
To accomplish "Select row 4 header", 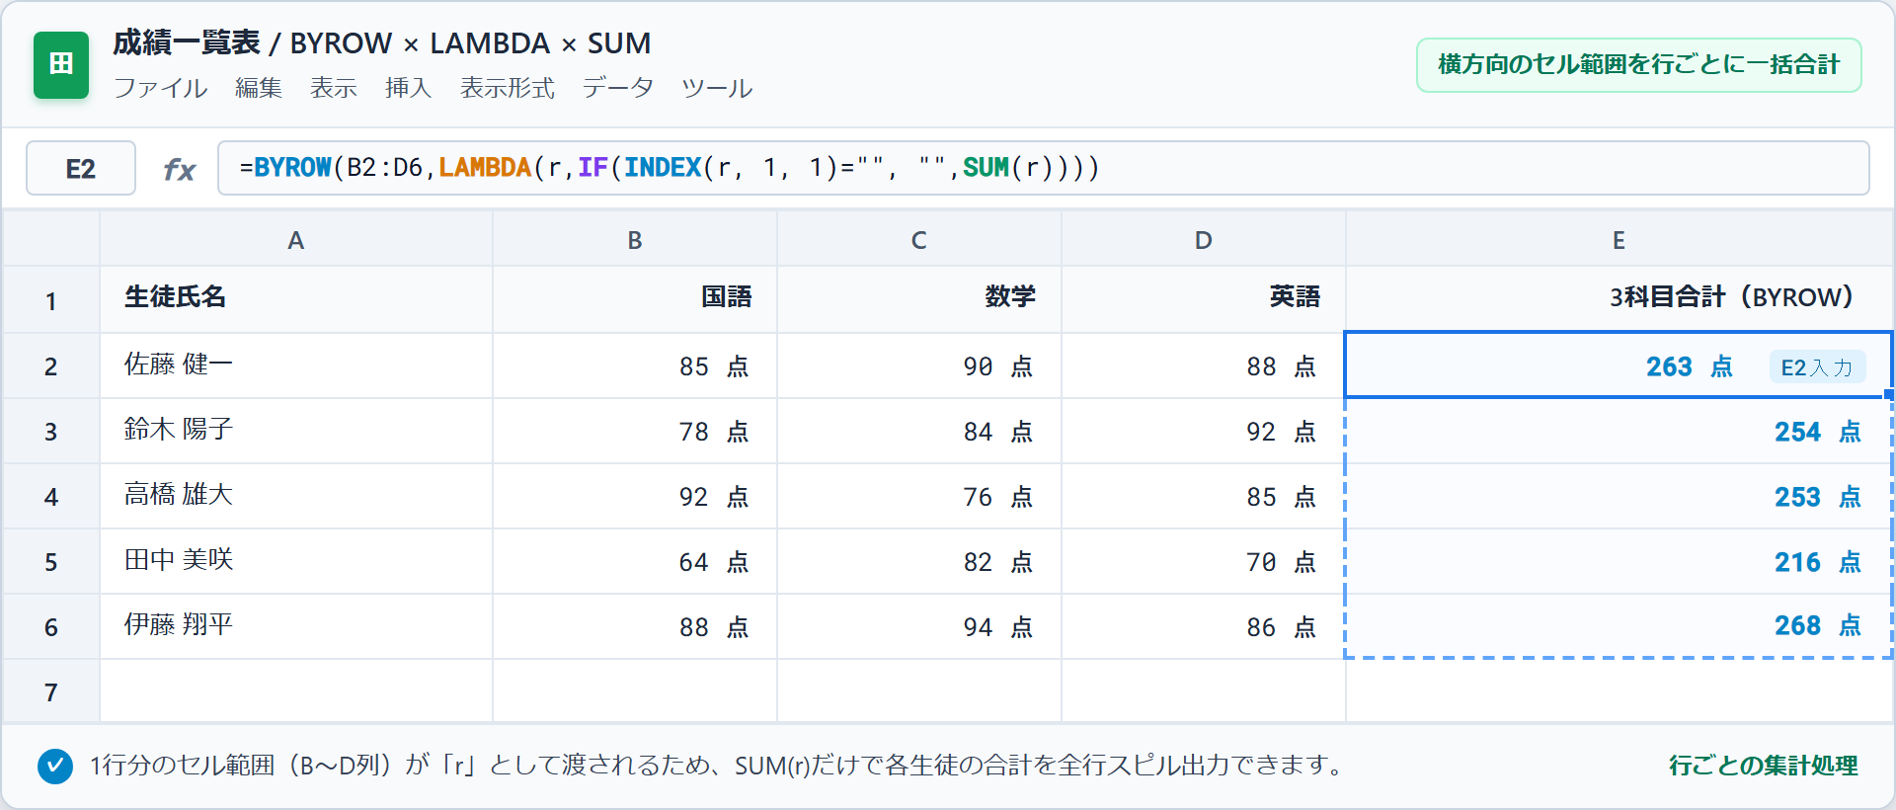I will click(x=51, y=496).
